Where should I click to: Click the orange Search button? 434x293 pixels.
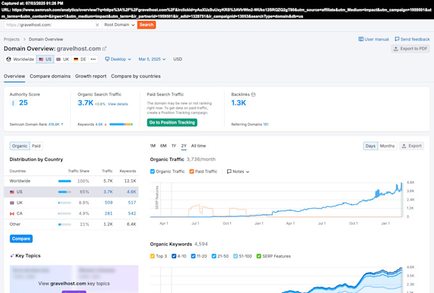coord(146,25)
